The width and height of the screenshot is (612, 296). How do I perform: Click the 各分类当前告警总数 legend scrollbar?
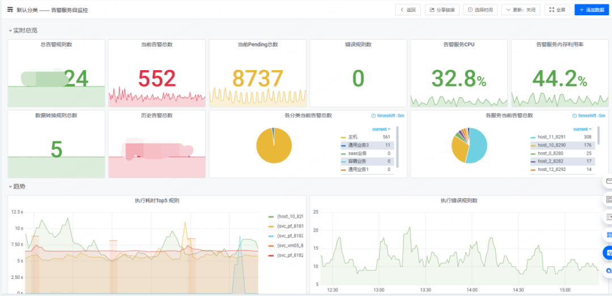398,147
